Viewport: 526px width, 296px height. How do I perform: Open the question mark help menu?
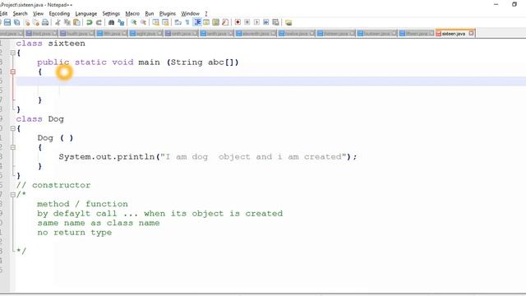click(206, 13)
